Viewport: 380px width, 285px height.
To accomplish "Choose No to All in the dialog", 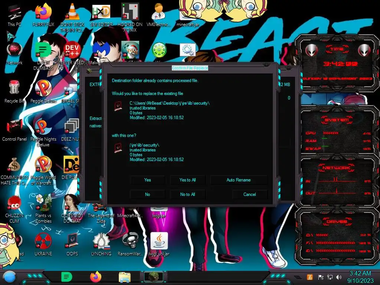I will (x=187, y=194).
